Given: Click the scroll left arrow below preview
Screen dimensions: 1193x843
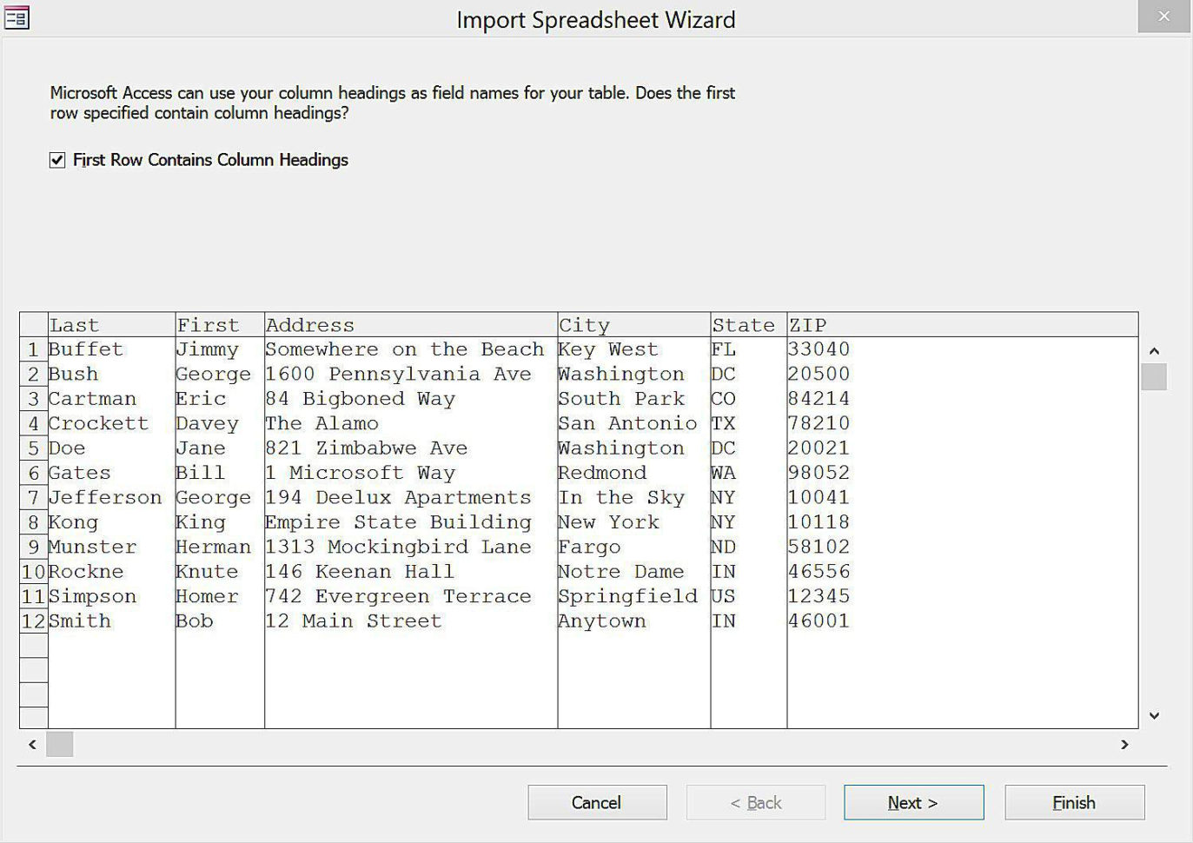Looking at the screenshot, I should (33, 744).
